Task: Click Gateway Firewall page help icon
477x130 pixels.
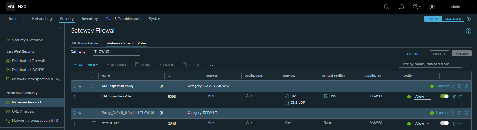Action: (469, 31)
